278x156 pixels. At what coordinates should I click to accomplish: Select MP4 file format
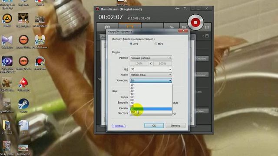159,44
